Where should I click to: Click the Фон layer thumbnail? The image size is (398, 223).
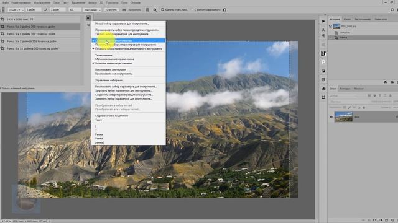click(343, 117)
